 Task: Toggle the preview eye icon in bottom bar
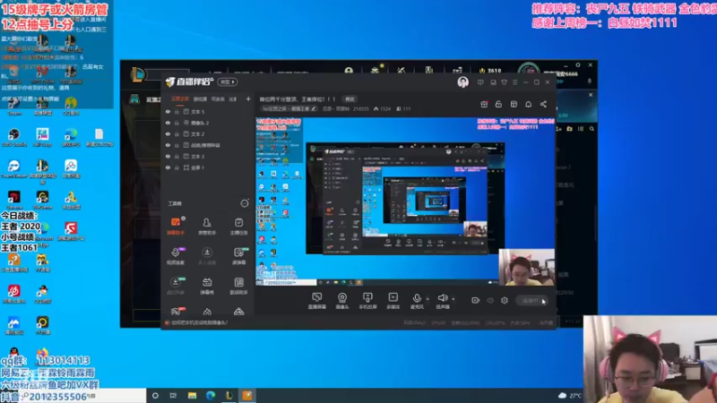coord(490,301)
